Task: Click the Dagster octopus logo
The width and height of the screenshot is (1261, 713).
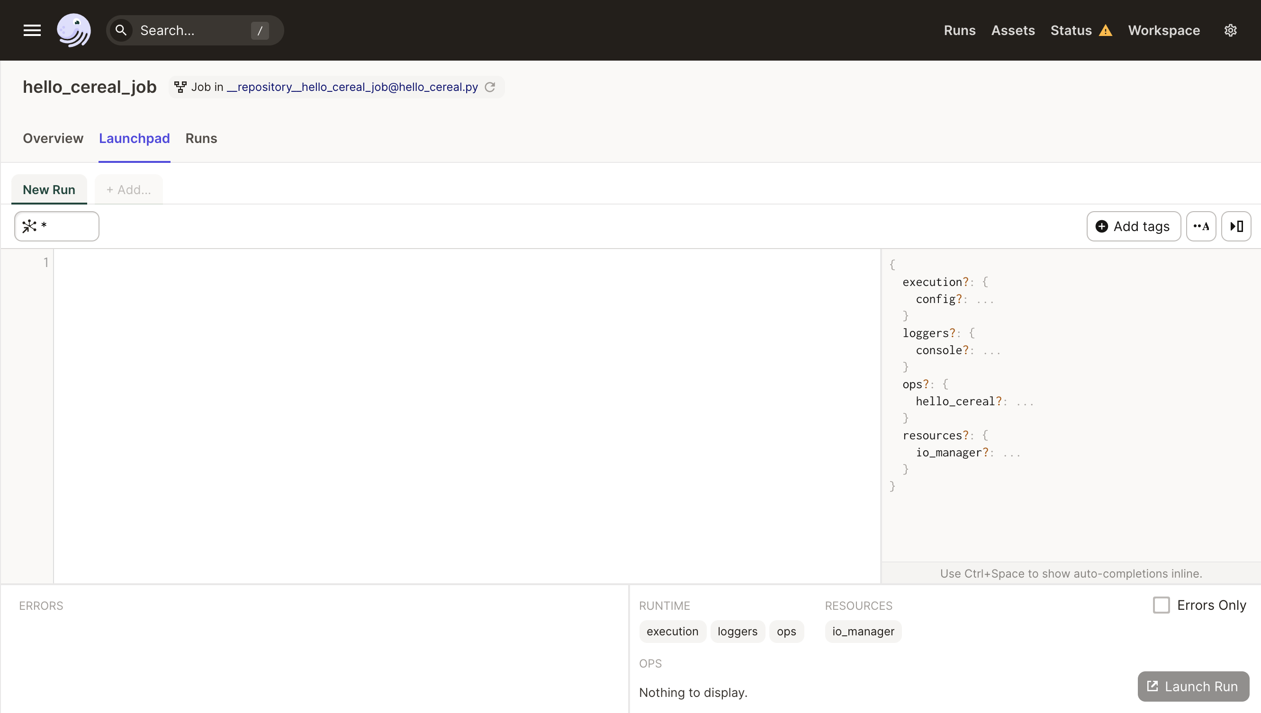Action: pos(73,30)
